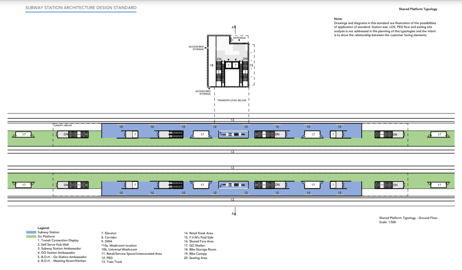Click the bold Note: heading

(x=338, y=19)
